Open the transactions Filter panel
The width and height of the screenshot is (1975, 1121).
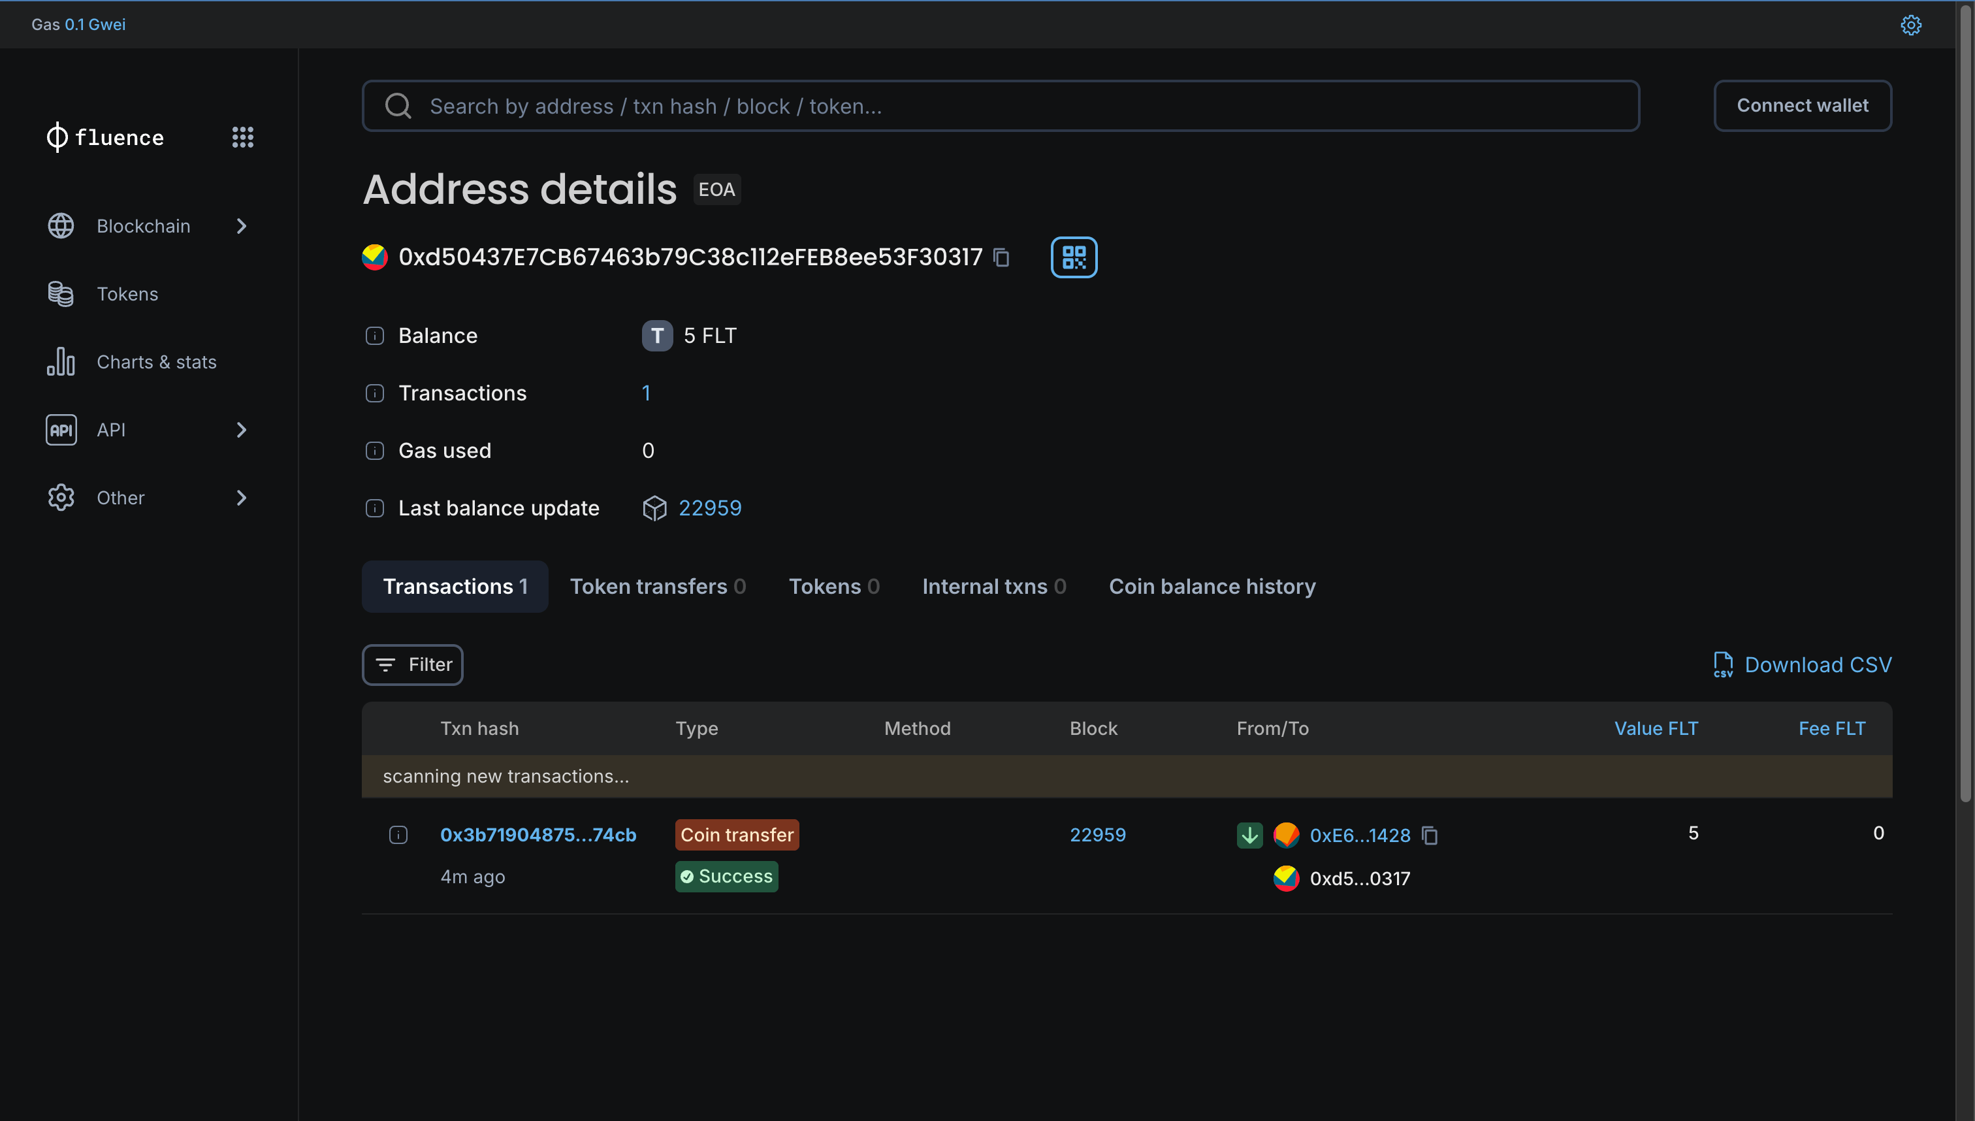point(411,664)
